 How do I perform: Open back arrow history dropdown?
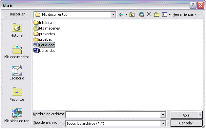(x=126, y=14)
